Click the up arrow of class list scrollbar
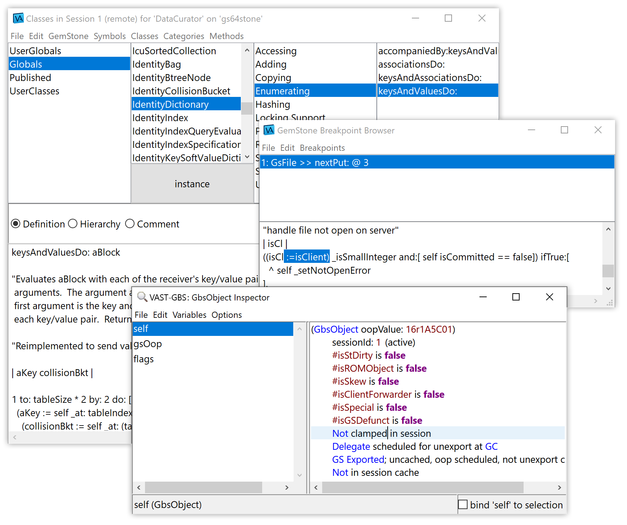 [247, 50]
